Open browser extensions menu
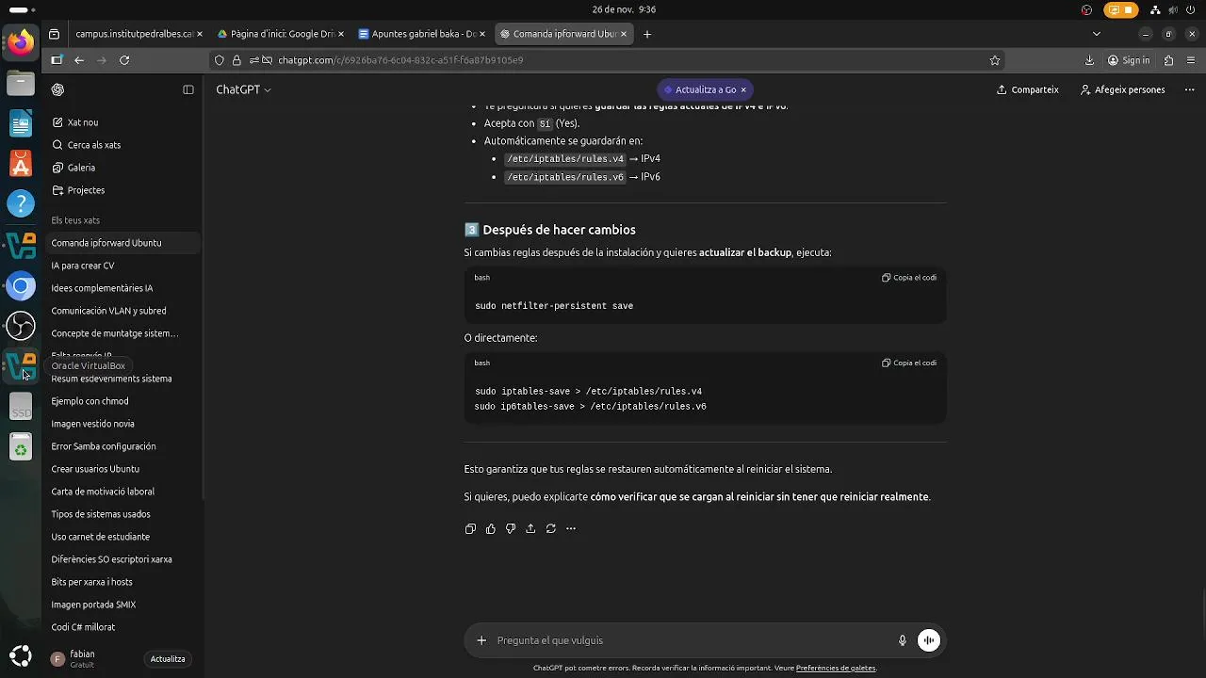 tap(1168, 60)
